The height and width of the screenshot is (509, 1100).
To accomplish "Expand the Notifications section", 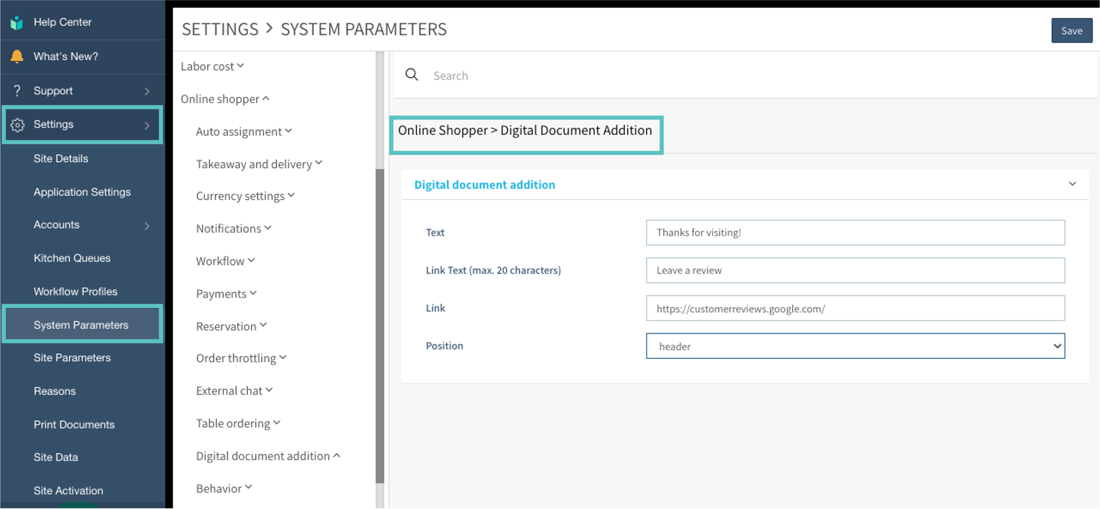I will click(x=234, y=229).
